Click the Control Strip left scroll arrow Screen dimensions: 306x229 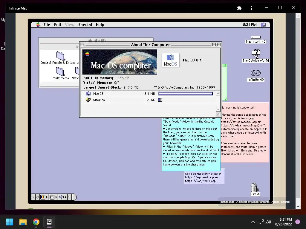pos(37,197)
